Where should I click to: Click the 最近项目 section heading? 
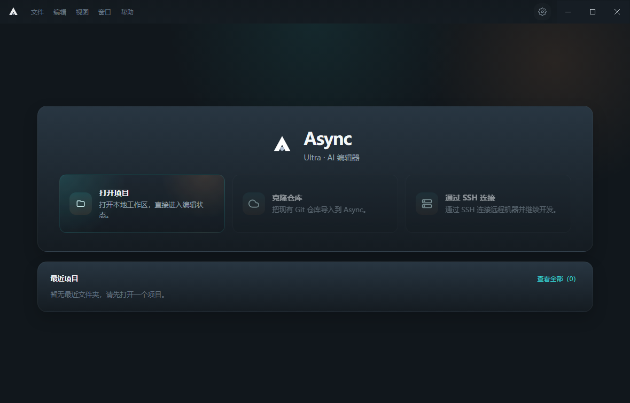(64, 278)
